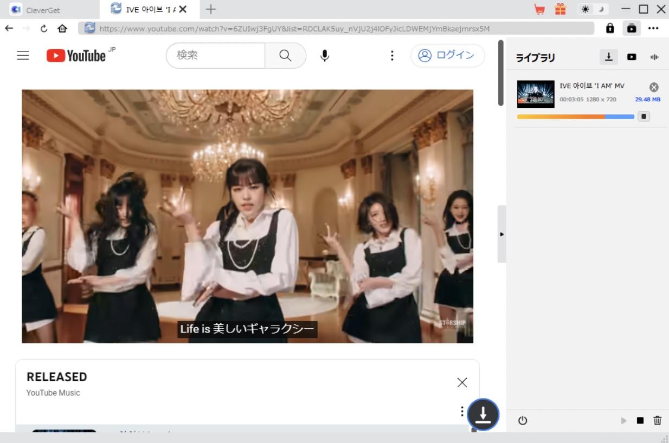
Task: Reload the current page
Action: coord(44,28)
